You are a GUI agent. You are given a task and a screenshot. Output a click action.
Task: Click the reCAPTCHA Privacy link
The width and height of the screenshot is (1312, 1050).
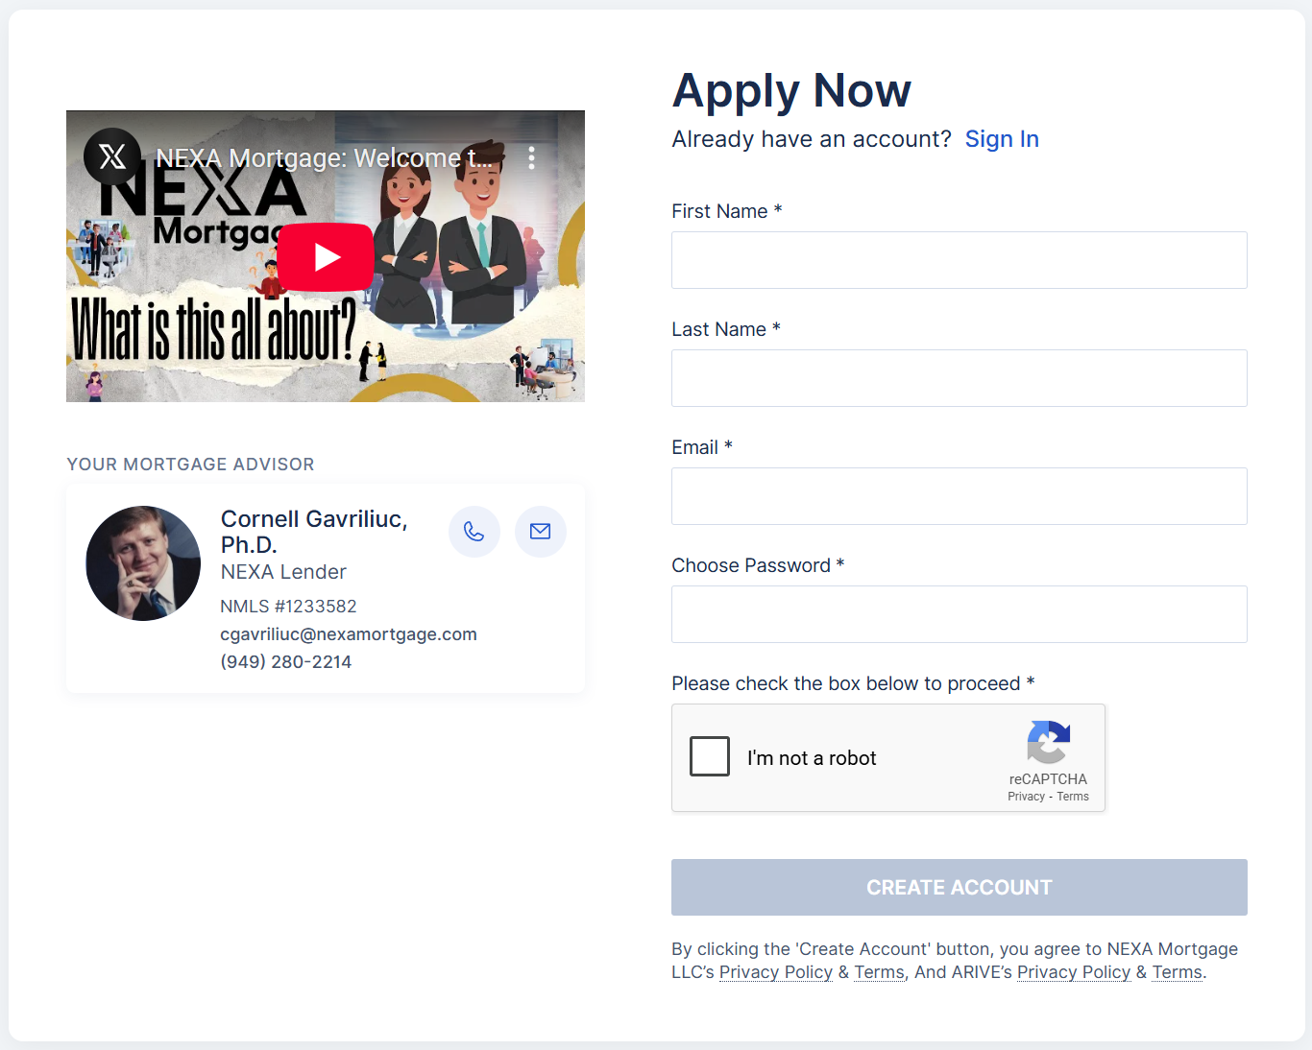pyautogui.click(x=1025, y=797)
